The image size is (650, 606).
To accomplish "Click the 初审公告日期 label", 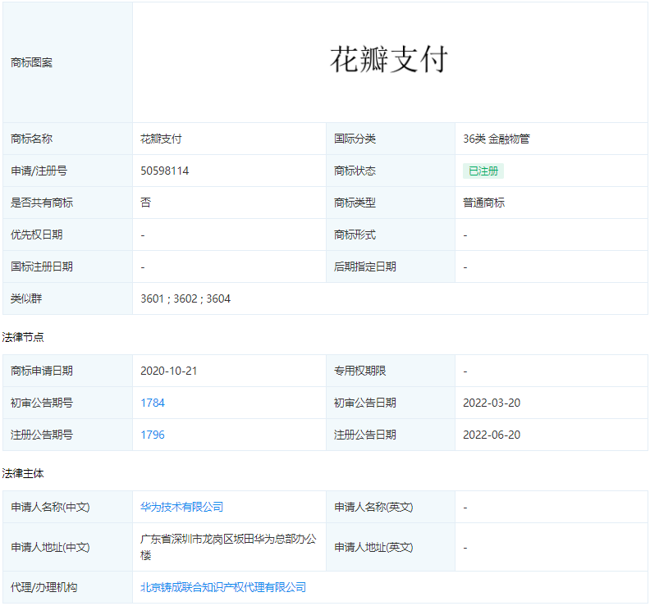I will pos(365,403).
